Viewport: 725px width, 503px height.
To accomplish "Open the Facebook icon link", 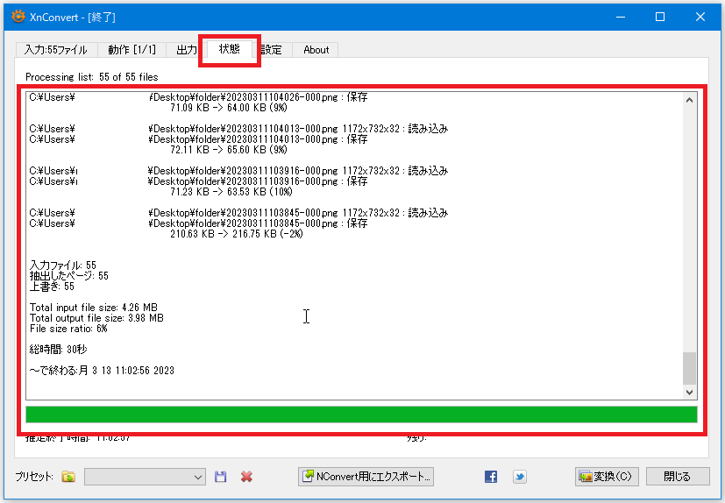I will tap(491, 477).
